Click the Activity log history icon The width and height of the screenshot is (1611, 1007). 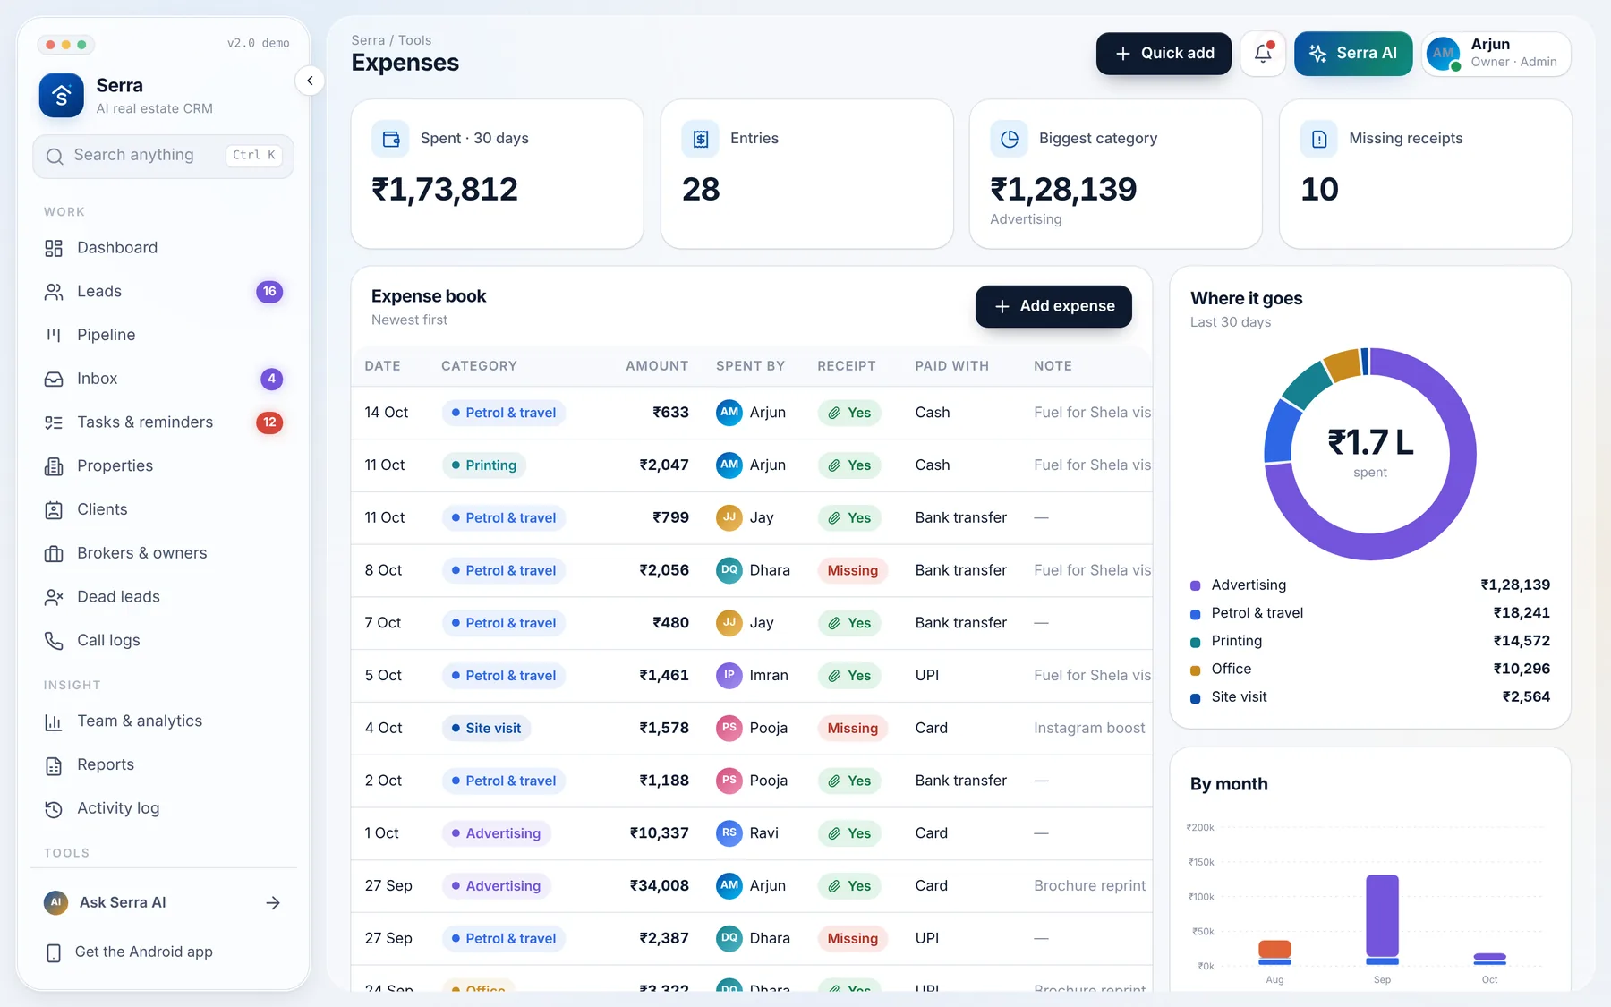click(x=54, y=809)
